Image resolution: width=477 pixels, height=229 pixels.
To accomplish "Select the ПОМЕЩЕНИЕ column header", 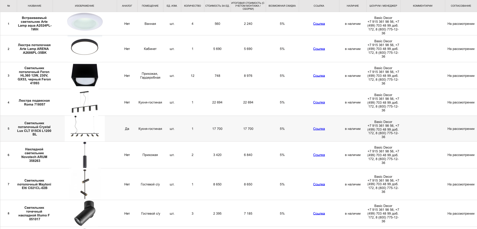I will (150, 6).
